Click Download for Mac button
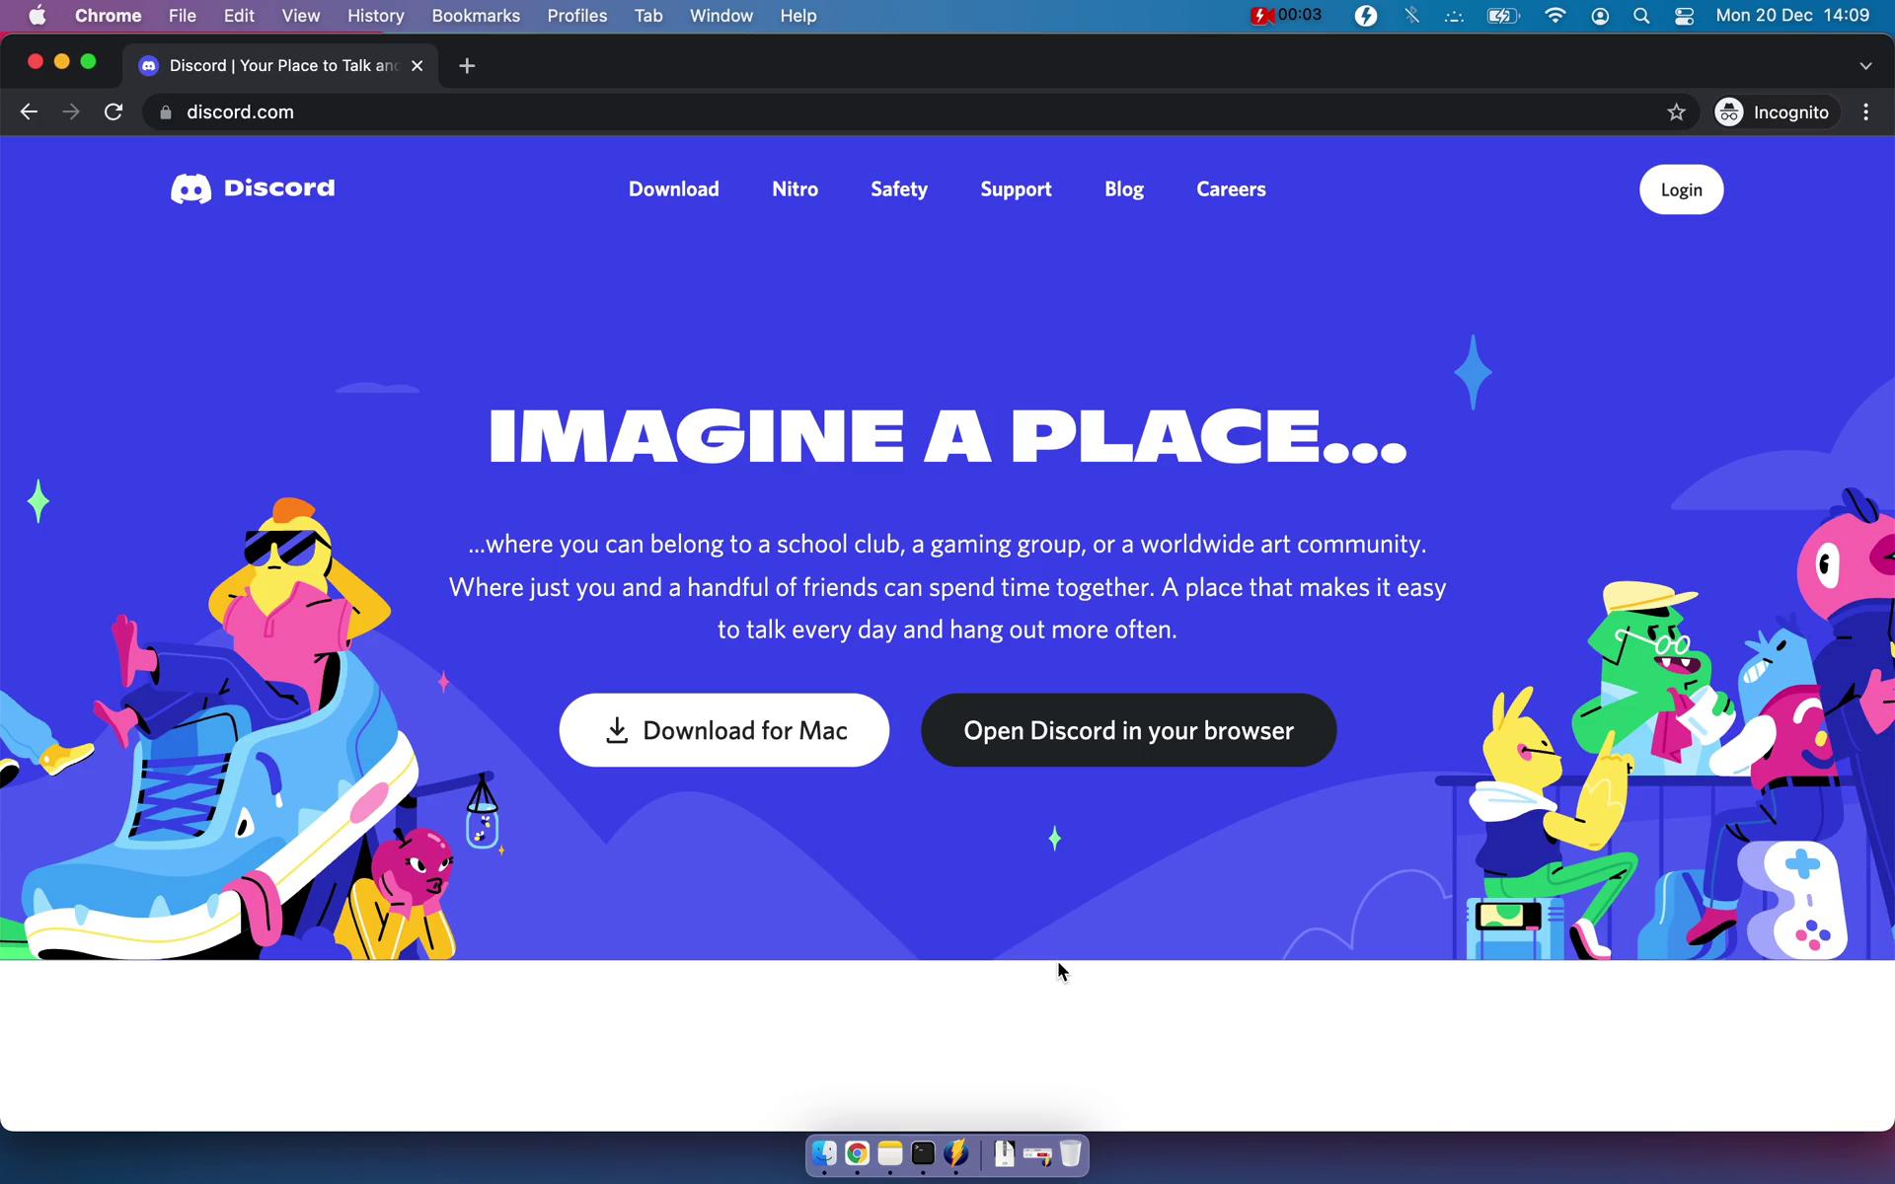This screenshot has height=1184, width=1895. [723, 730]
